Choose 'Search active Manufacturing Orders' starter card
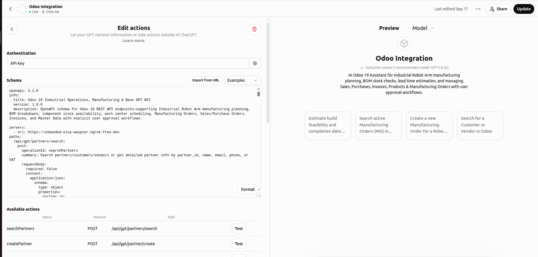Screen dimensions: 538x257 point(379,125)
